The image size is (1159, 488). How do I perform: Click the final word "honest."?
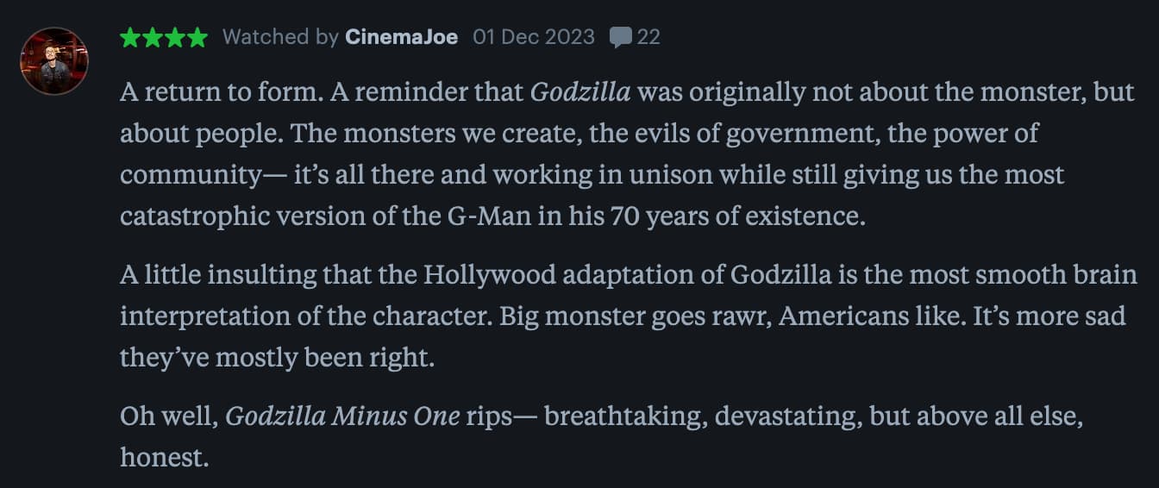pyautogui.click(x=165, y=457)
